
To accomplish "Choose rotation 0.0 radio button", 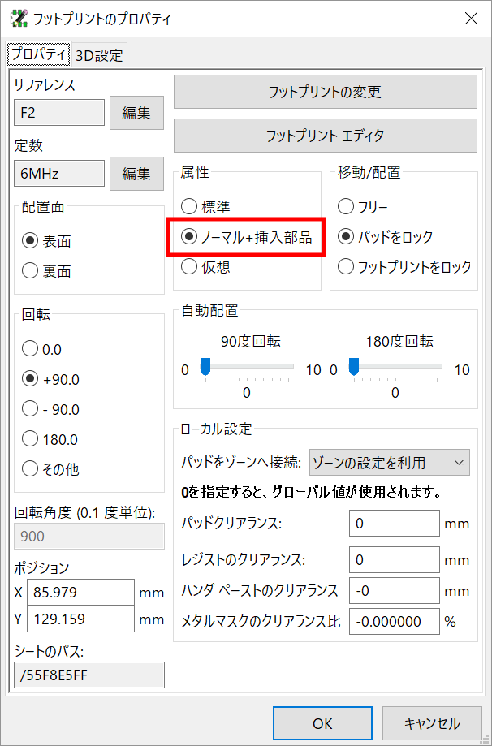I will [42, 349].
